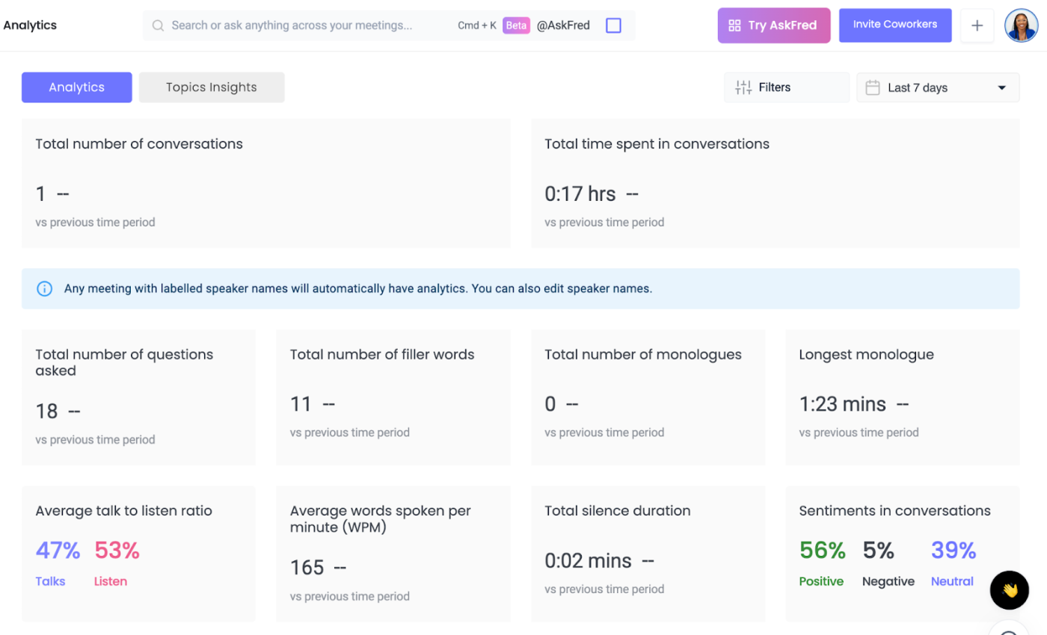Click the Filters sliders icon
This screenshot has height=635, width=1047.
(743, 87)
